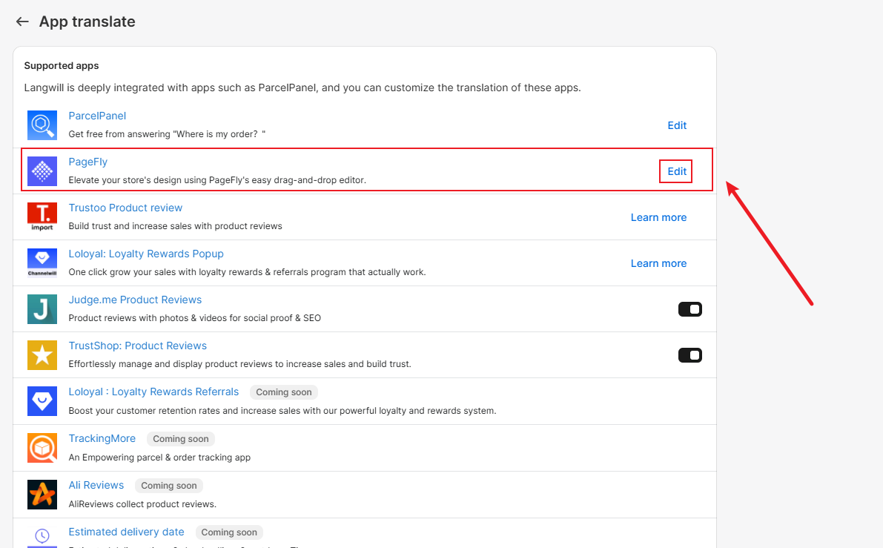Click Coming soon badge beside Ali Reviews
The image size is (883, 548).
[x=169, y=486]
